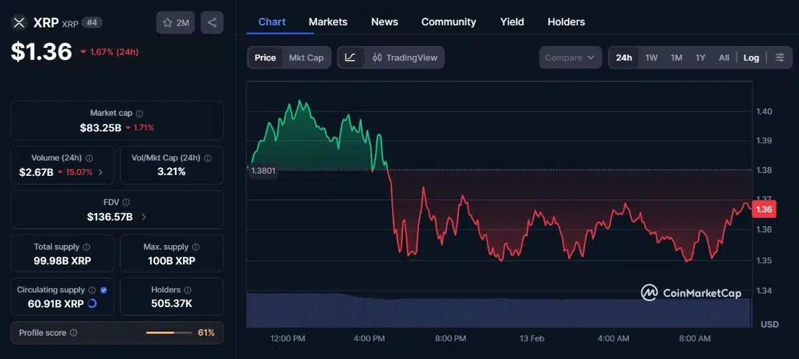
Task: Click the XRP logo icon
Action: coord(19,23)
